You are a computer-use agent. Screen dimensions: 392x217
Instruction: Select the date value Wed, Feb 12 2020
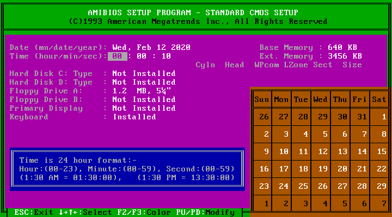tap(151, 47)
